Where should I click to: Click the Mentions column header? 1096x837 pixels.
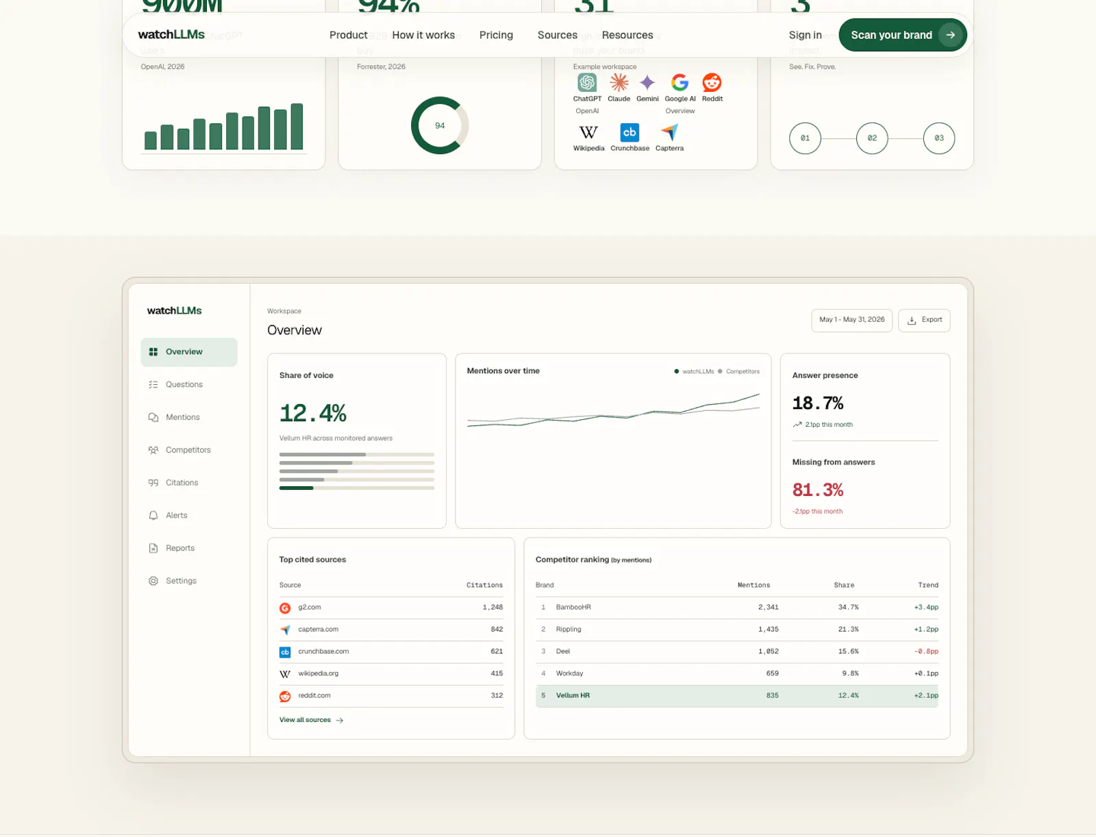(754, 586)
